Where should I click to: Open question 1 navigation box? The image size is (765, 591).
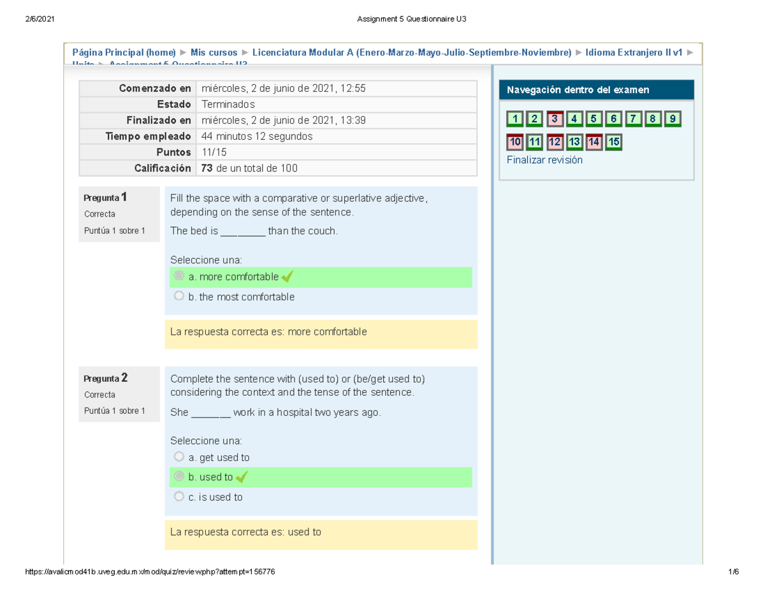coord(515,119)
